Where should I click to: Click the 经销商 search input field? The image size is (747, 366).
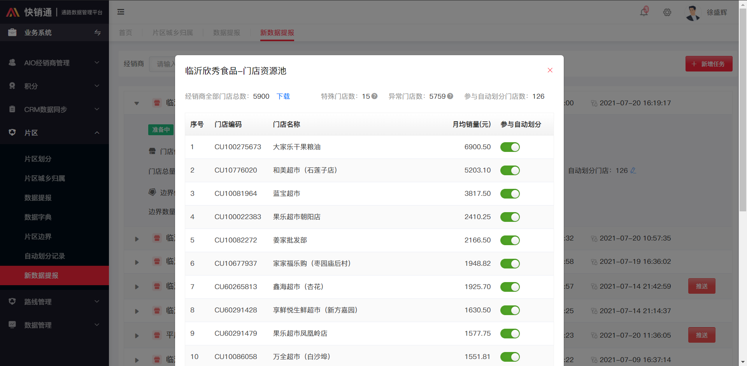click(x=162, y=64)
